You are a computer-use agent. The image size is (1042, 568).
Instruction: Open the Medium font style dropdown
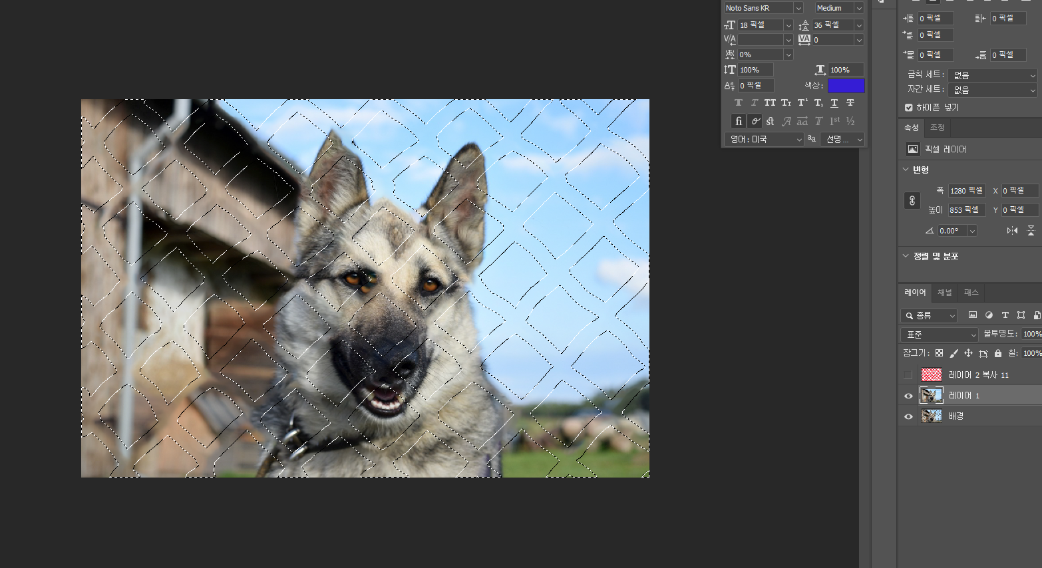(x=859, y=8)
